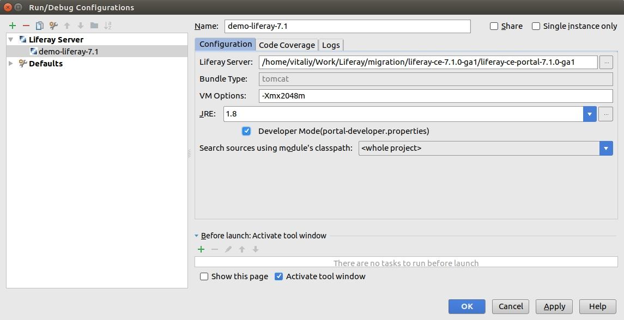Screen dimensions: 624x320
Task: Browse for a JRE location
Action: click(606, 114)
